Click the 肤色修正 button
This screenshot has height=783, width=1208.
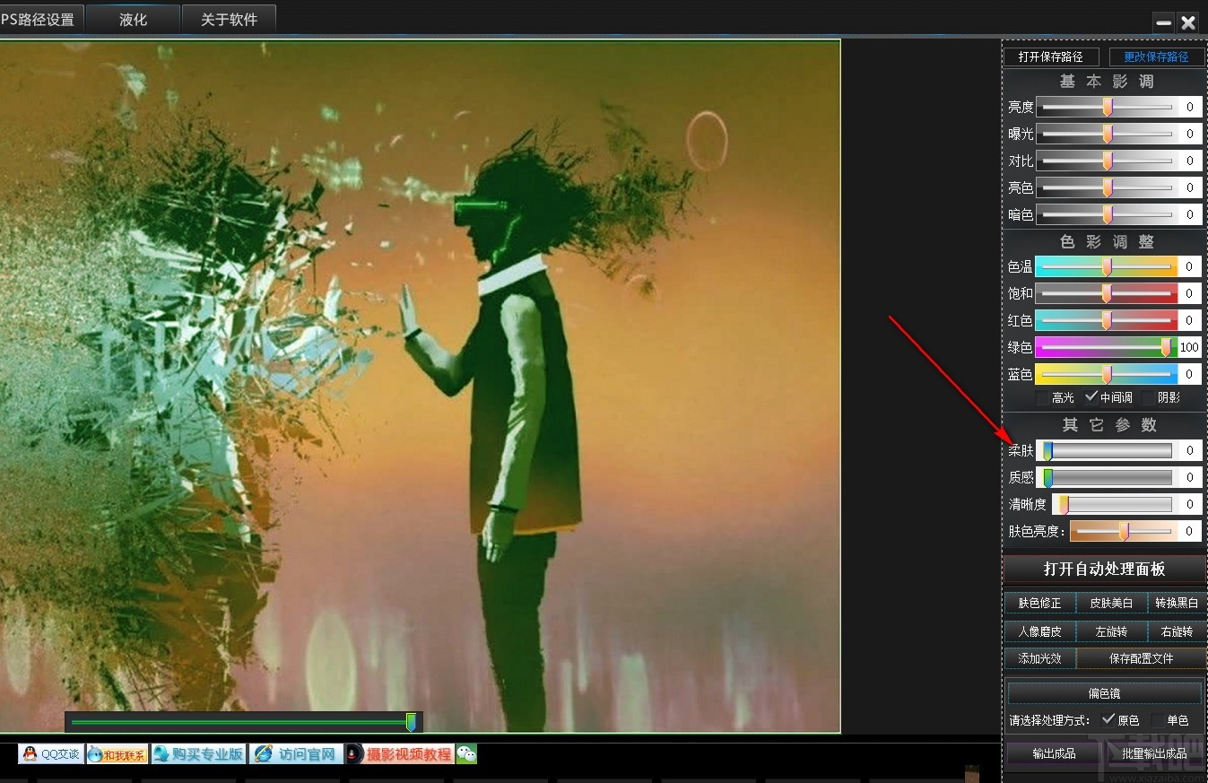[1039, 603]
